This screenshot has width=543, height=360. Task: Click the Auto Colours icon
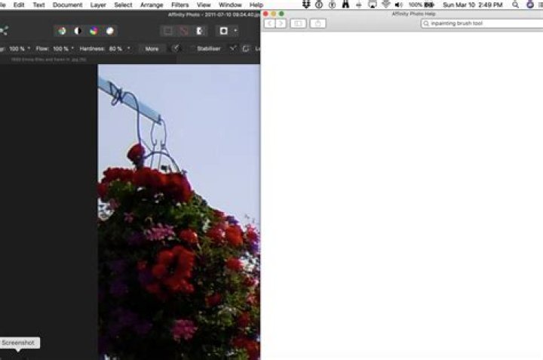pyautogui.click(x=94, y=31)
